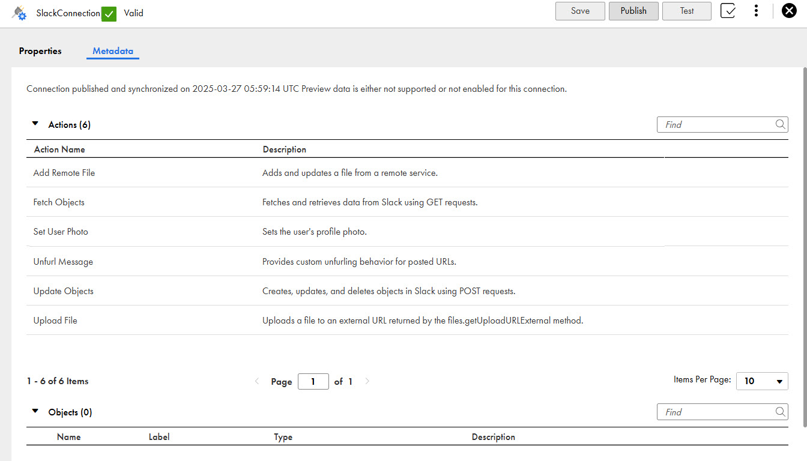Select the Add Remote File action
807x461 pixels.
tap(64, 173)
